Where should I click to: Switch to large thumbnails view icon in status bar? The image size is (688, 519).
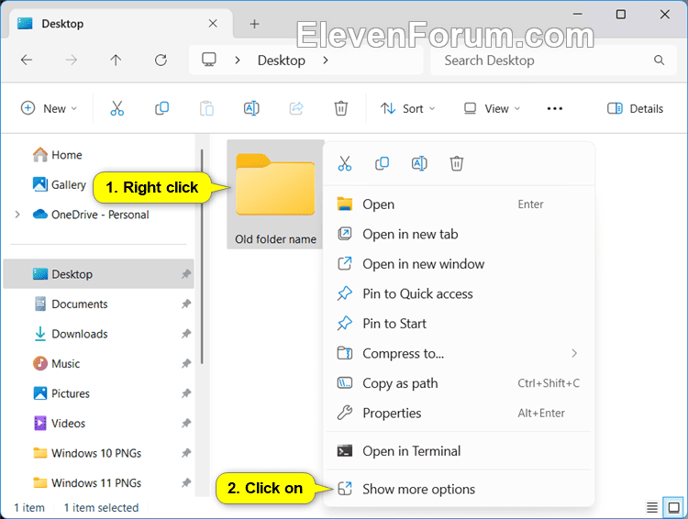673,508
